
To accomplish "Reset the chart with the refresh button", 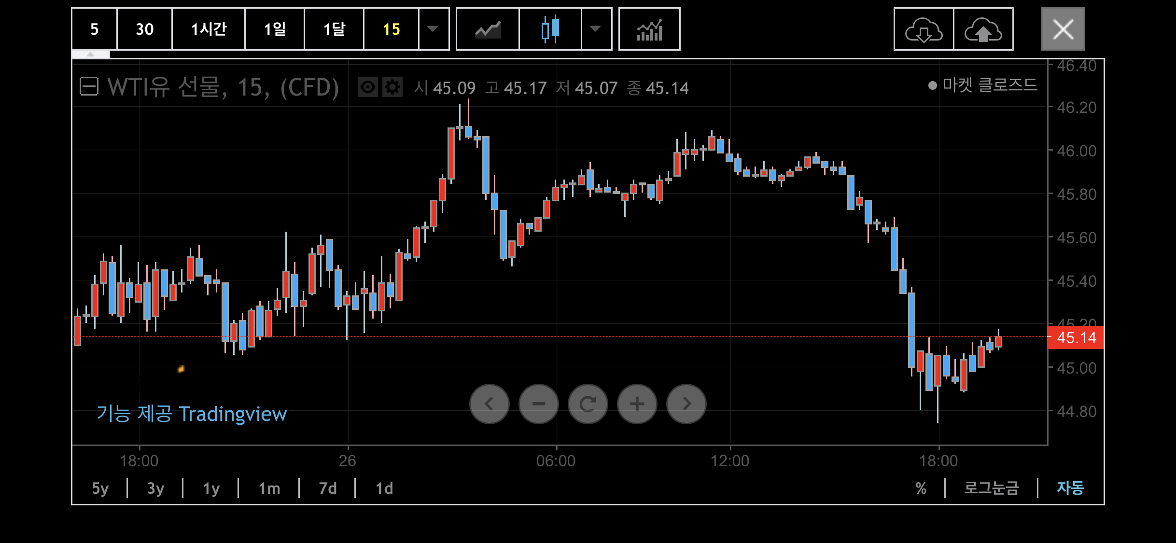I will [x=588, y=404].
